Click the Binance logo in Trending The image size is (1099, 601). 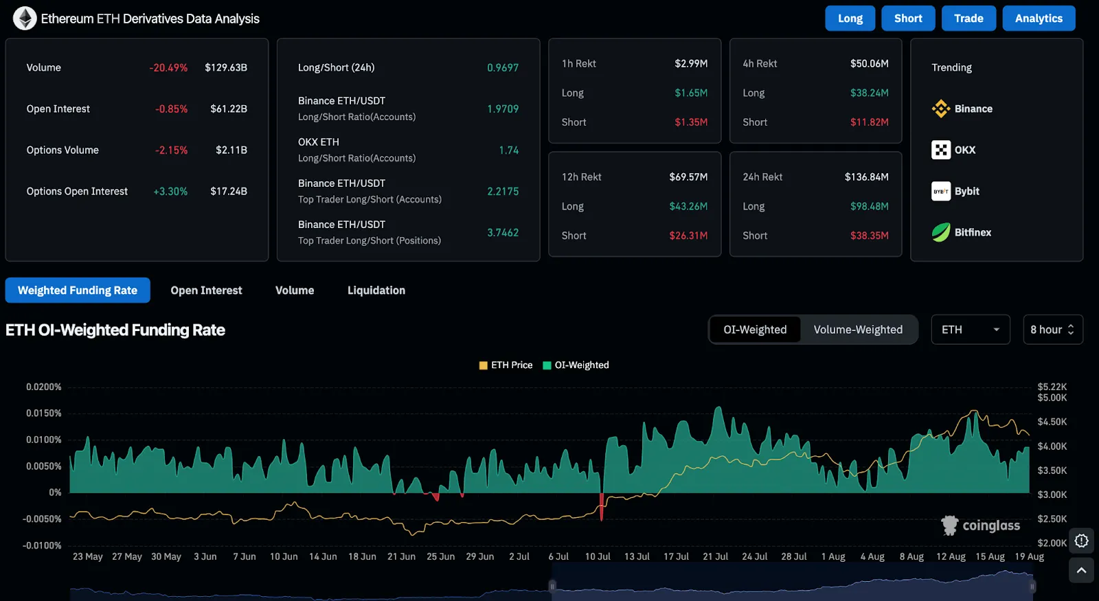(x=940, y=109)
